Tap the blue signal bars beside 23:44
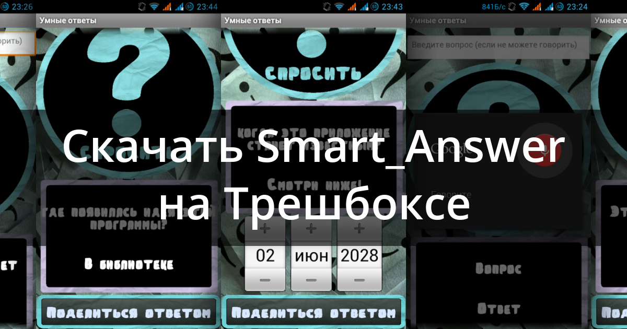The image size is (627, 329). 179,7
